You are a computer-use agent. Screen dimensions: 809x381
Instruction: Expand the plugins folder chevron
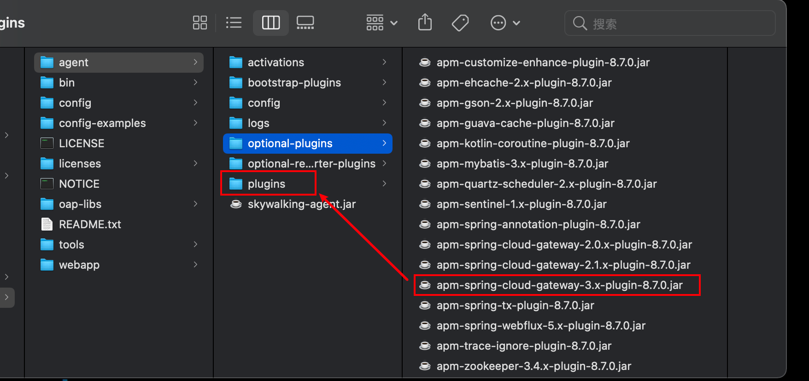pyautogui.click(x=384, y=184)
